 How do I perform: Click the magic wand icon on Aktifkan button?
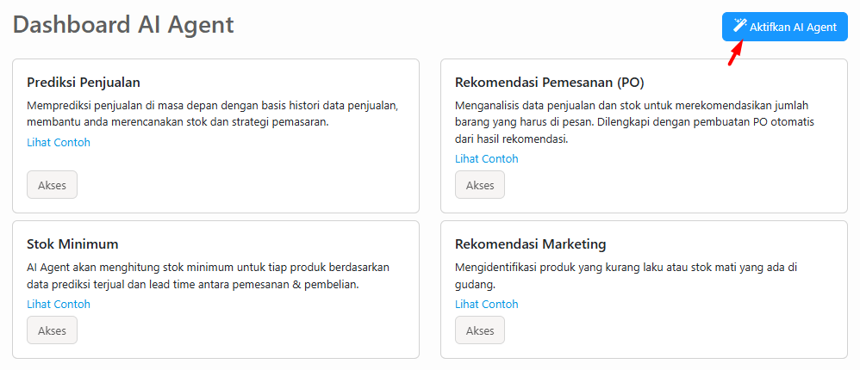(x=739, y=26)
